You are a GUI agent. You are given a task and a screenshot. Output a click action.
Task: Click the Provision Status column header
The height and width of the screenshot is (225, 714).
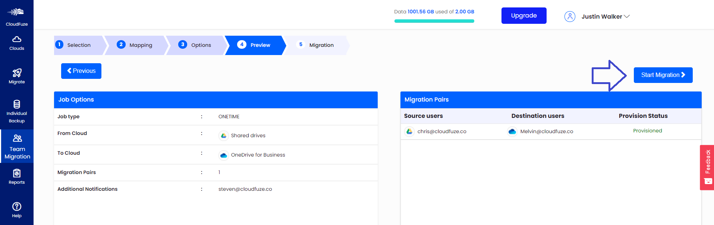pos(643,116)
